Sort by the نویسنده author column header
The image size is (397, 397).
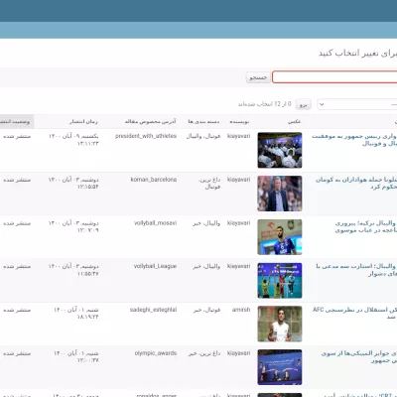pyautogui.click(x=239, y=122)
